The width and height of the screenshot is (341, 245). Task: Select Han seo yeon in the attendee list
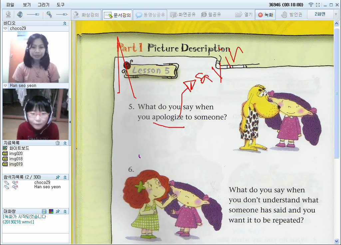47,187
